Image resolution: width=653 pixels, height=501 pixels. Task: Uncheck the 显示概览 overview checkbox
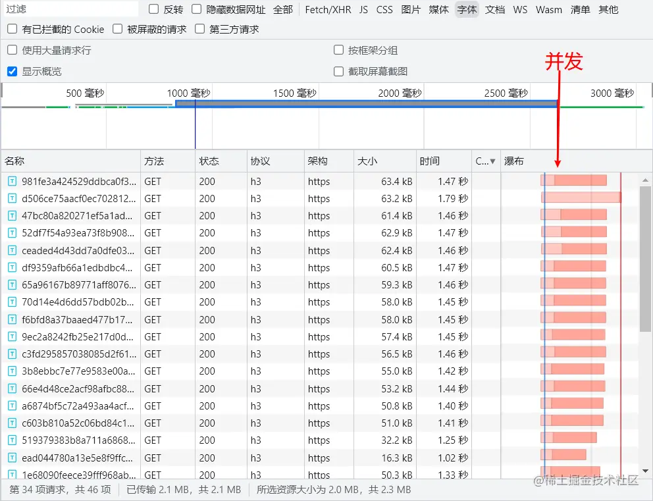click(13, 71)
